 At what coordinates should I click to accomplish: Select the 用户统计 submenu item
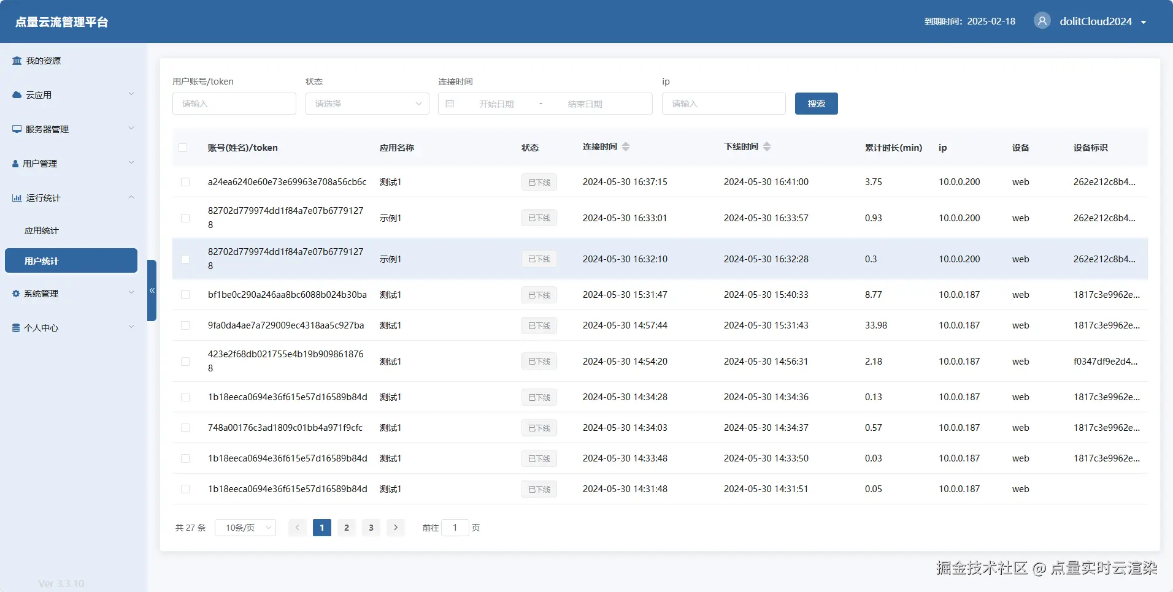pyautogui.click(x=71, y=260)
